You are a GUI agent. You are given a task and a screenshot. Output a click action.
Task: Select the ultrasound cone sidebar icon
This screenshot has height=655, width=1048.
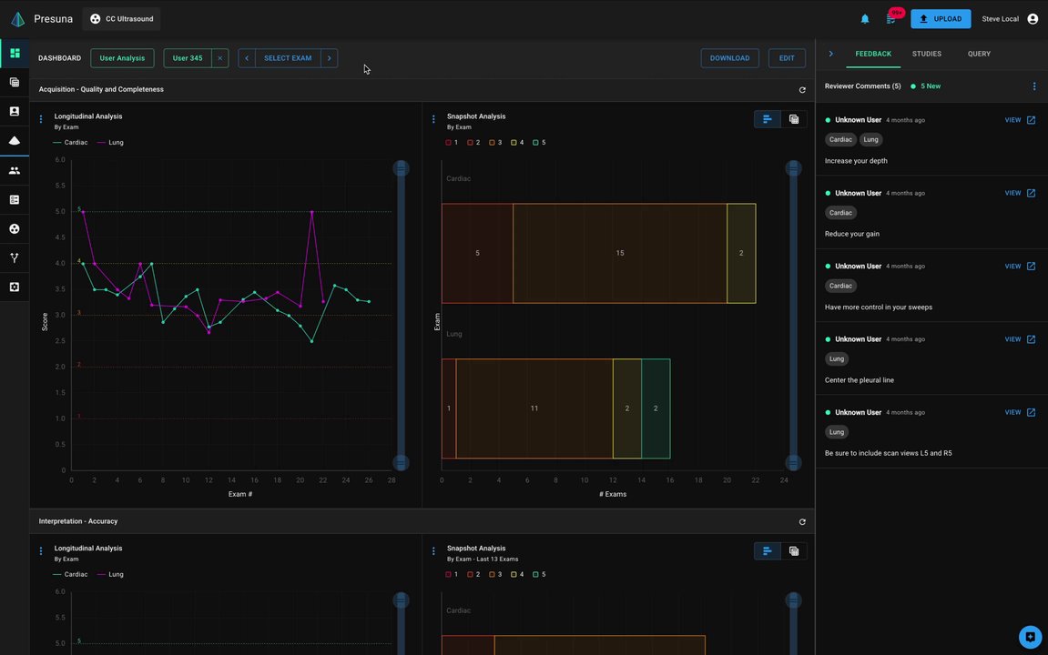14,141
